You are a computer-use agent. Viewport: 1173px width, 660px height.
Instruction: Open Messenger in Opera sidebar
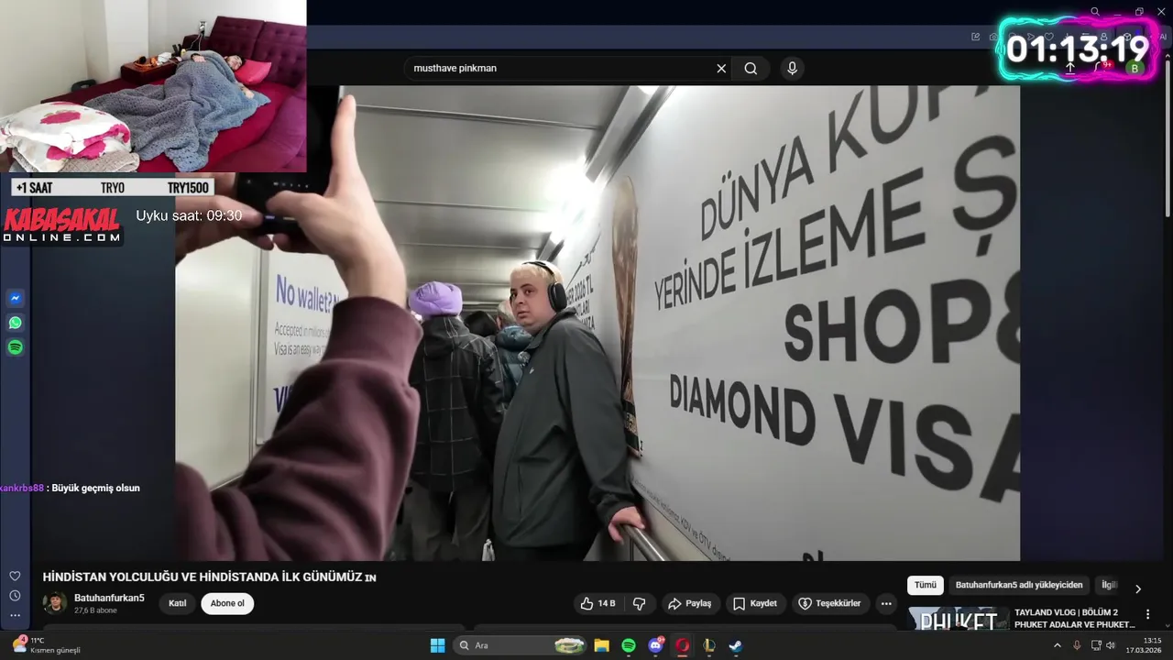[x=15, y=299]
